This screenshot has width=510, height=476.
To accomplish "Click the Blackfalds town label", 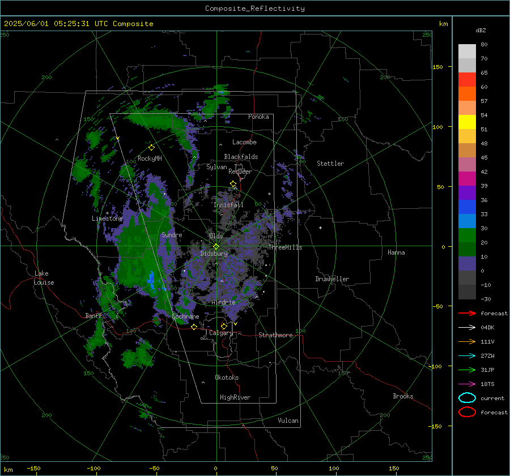I will pyautogui.click(x=241, y=157).
